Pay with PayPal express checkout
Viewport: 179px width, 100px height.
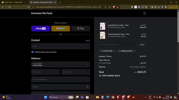[61, 28]
